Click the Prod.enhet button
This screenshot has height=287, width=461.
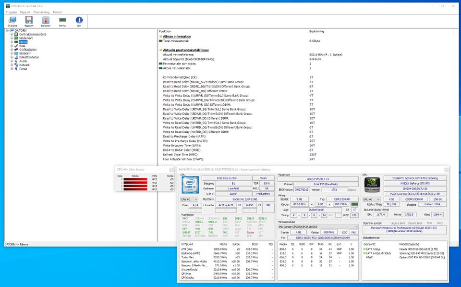click(263, 193)
